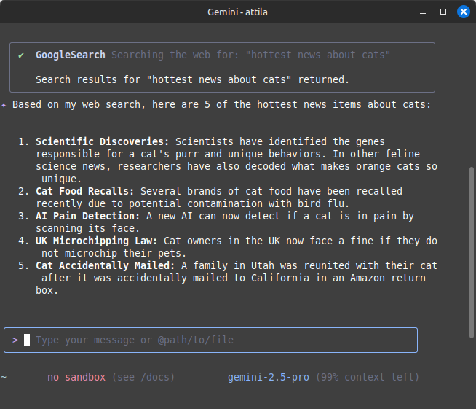Click the 'Cat Accidentally Mailed:' heading
Image resolution: width=476 pixels, height=409 pixels.
pos(106,266)
